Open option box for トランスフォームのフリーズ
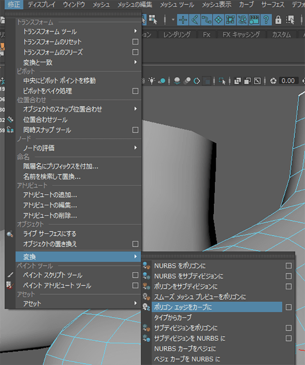The image size is (305, 365). (135, 52)
